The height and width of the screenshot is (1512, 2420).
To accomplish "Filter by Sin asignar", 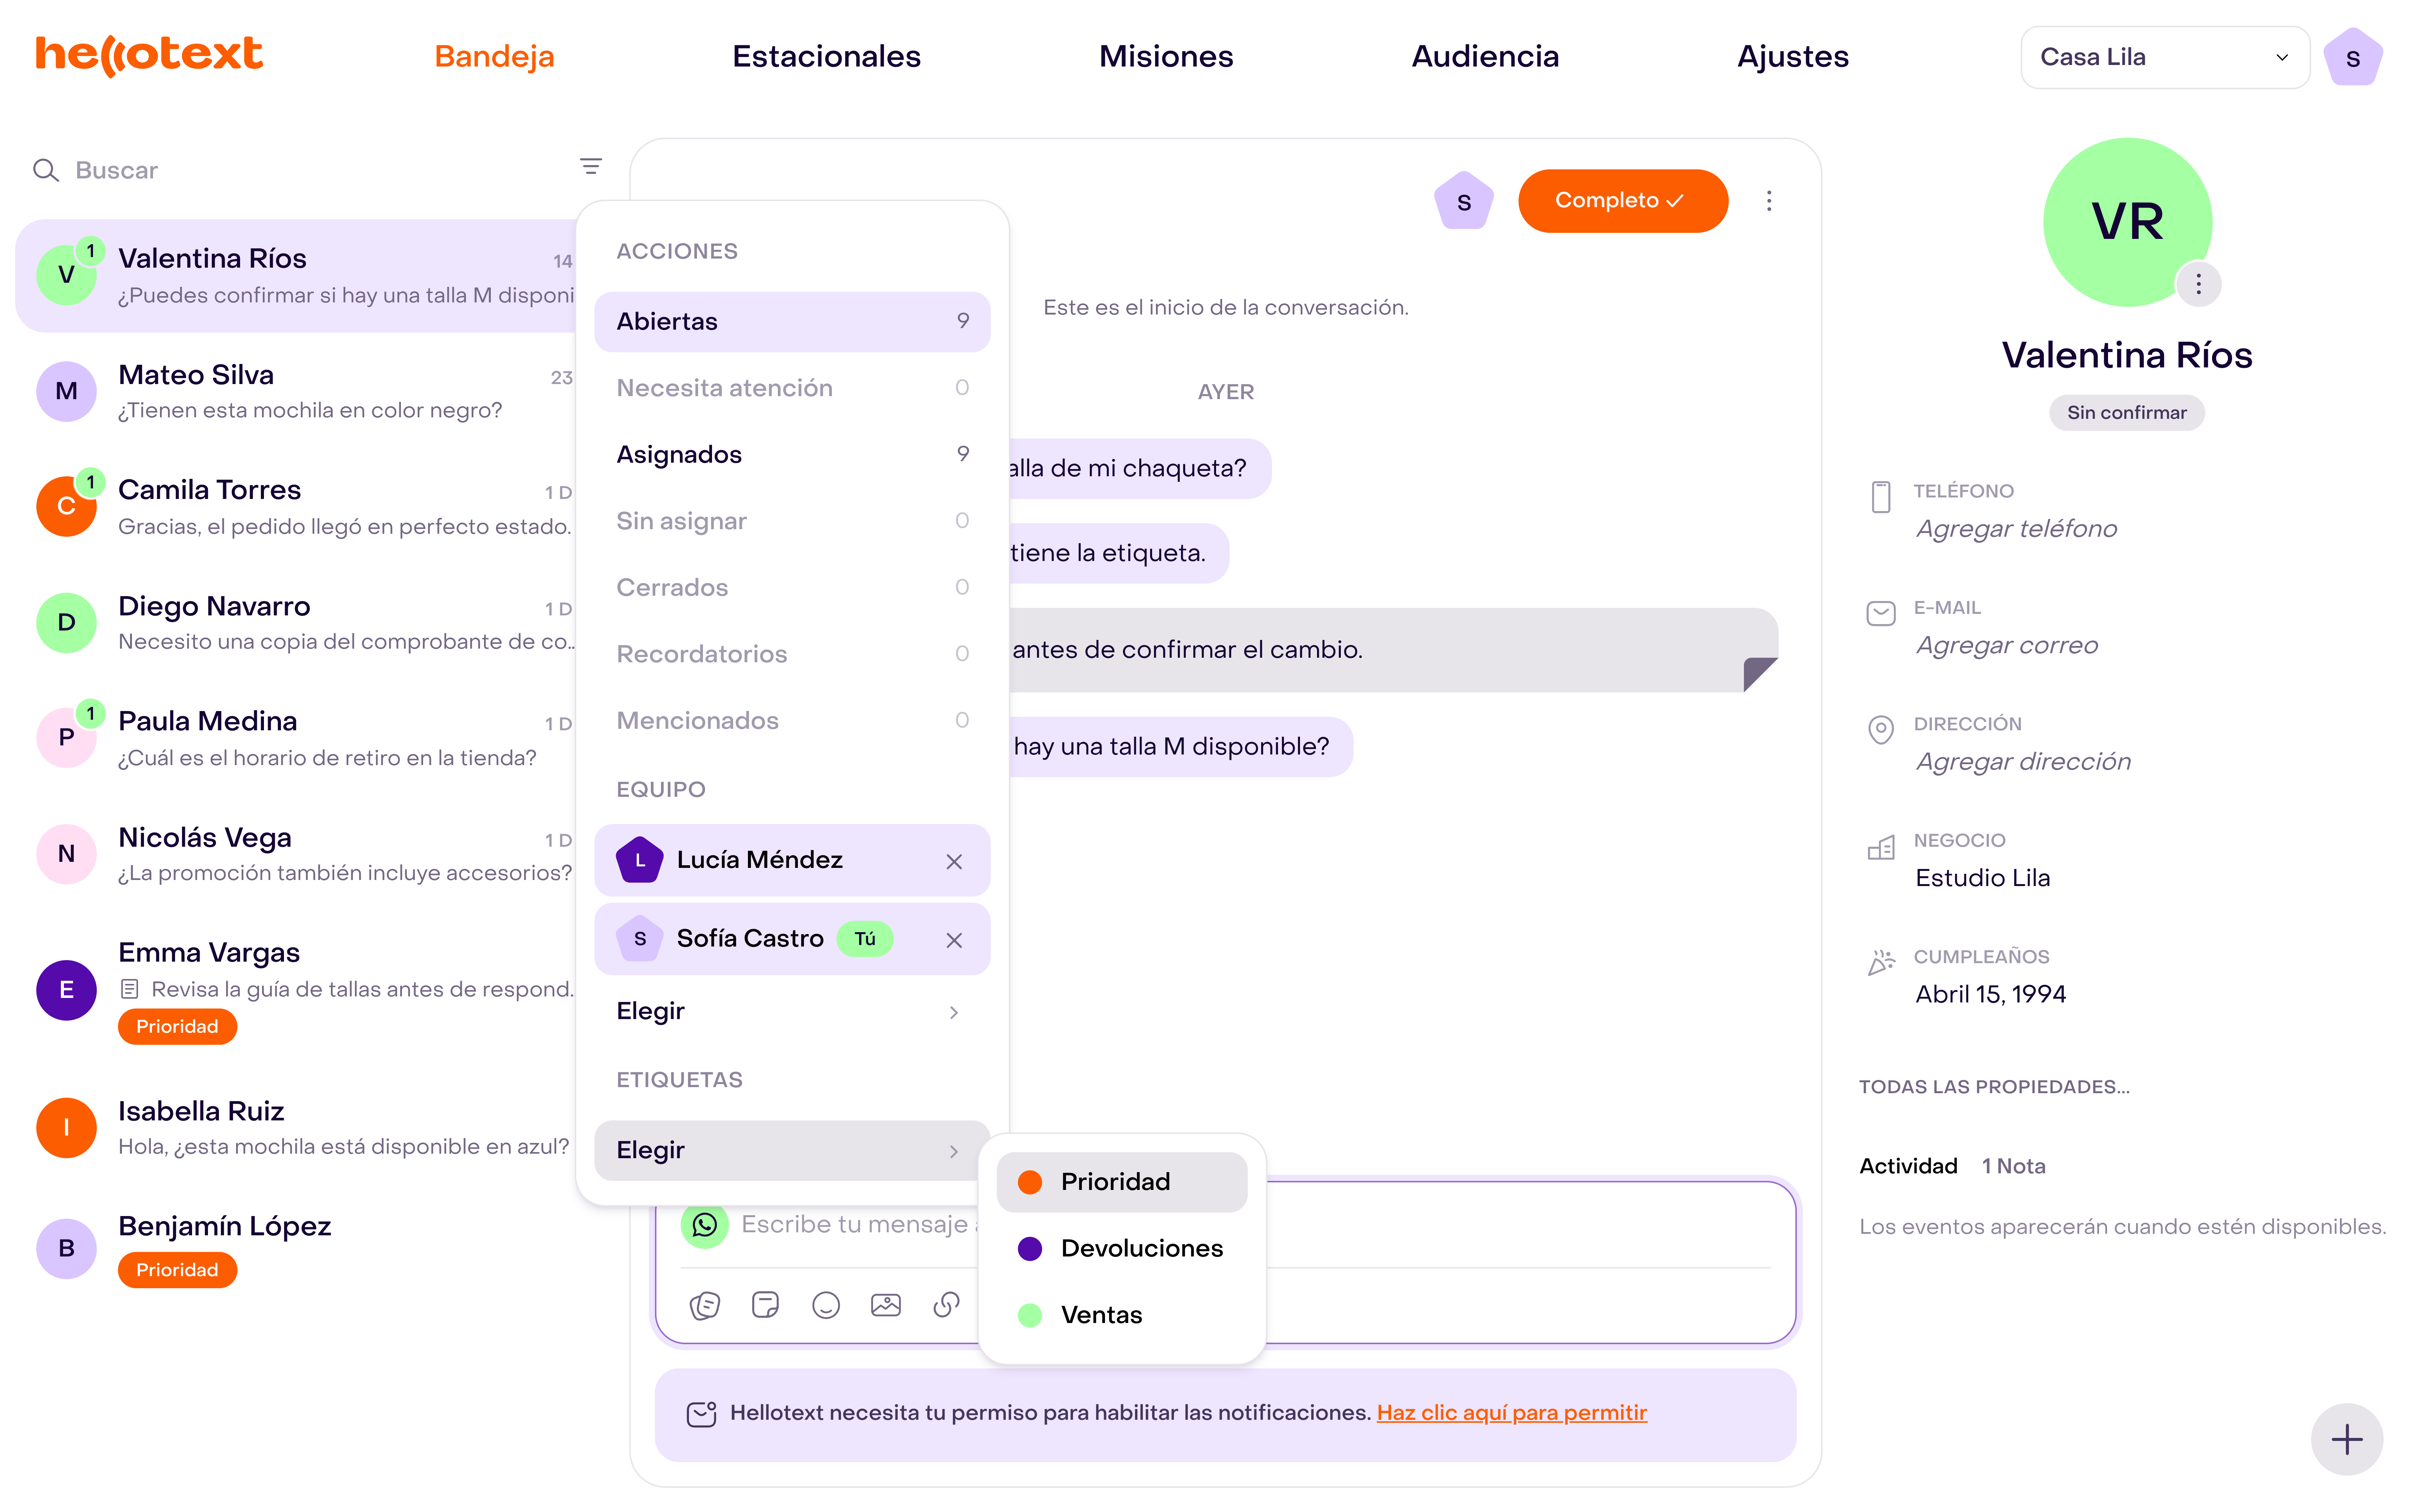I will (792, 521).
